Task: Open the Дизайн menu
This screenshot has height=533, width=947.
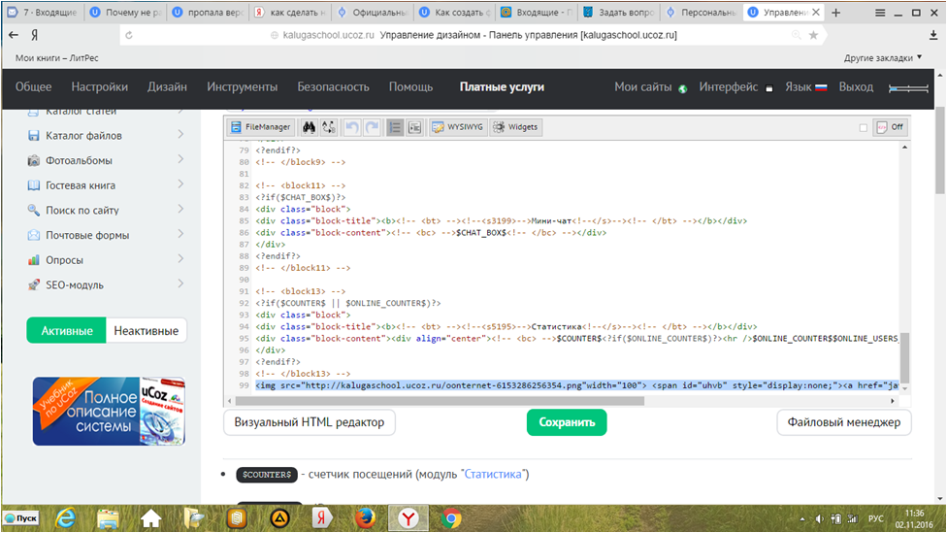Action: point(167,86)
